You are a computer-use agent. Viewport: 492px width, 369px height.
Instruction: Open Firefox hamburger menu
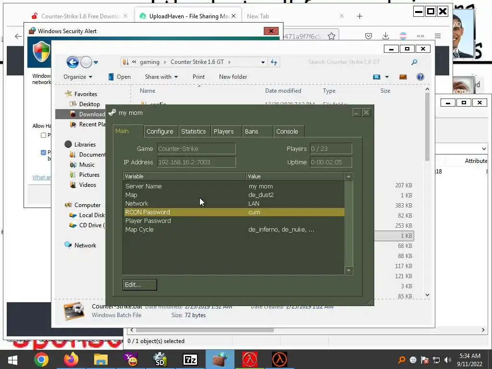click(x=438, y=36)
